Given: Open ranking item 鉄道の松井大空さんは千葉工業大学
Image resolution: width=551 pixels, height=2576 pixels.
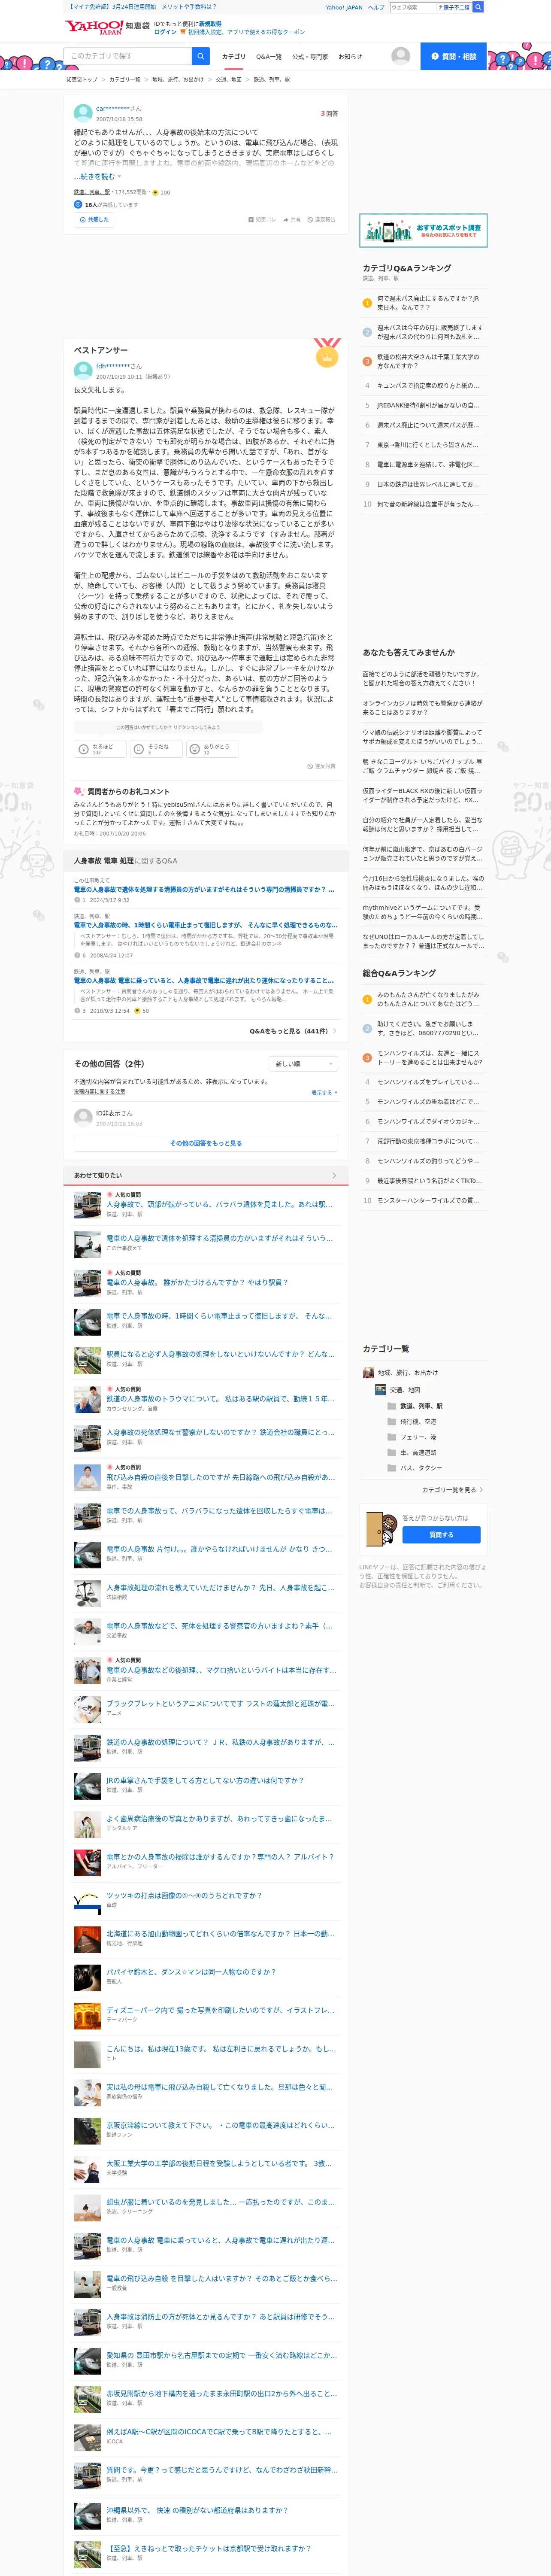Looking at the screenshot, I should coord(428,361).
